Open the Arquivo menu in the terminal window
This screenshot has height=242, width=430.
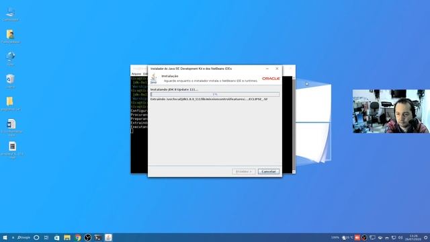click(136, 74)
